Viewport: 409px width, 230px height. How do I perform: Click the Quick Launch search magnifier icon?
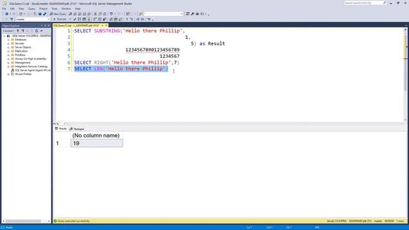(385, 3)
